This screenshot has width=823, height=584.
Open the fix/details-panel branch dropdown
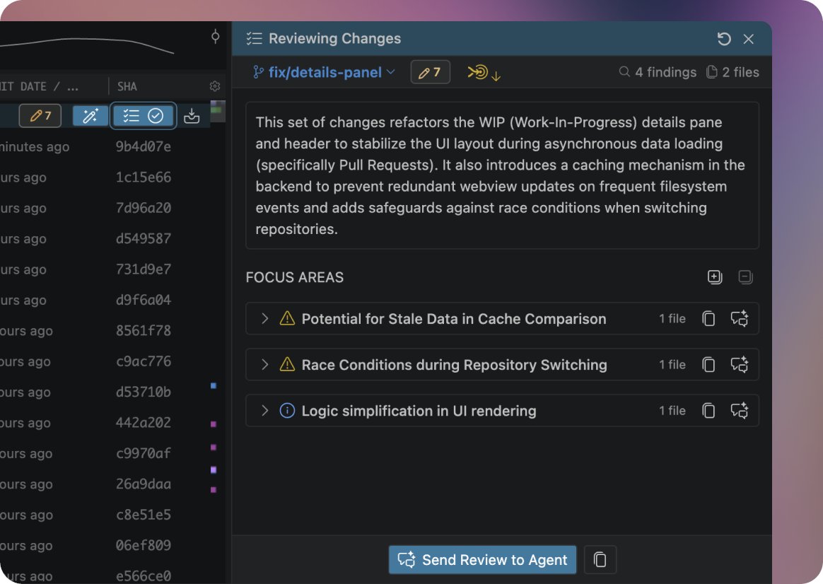(x=323, y=72)
